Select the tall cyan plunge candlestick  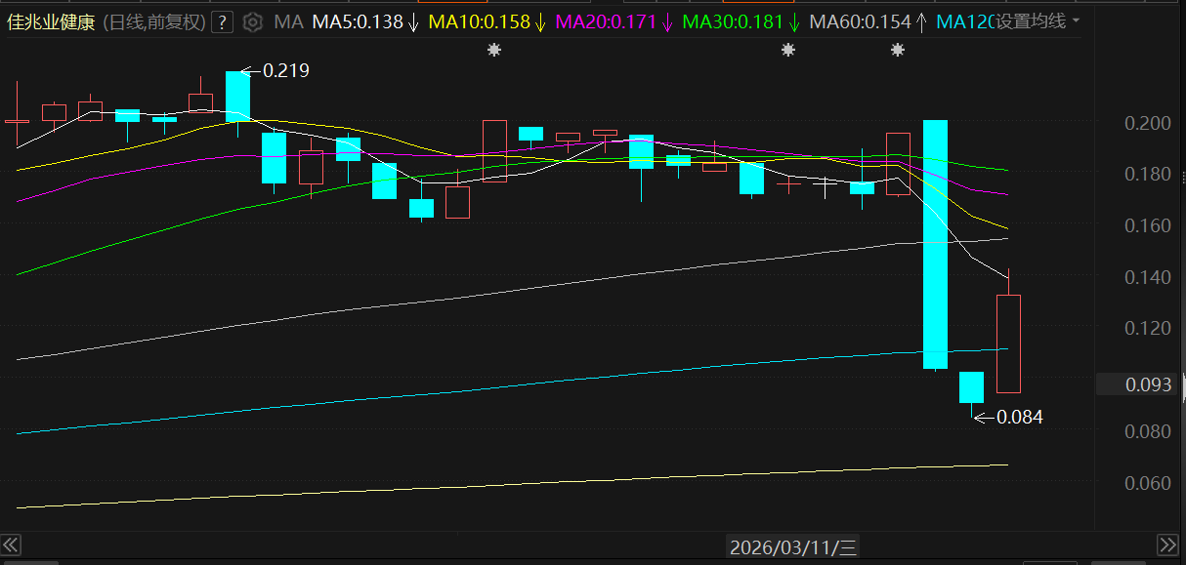935,244
